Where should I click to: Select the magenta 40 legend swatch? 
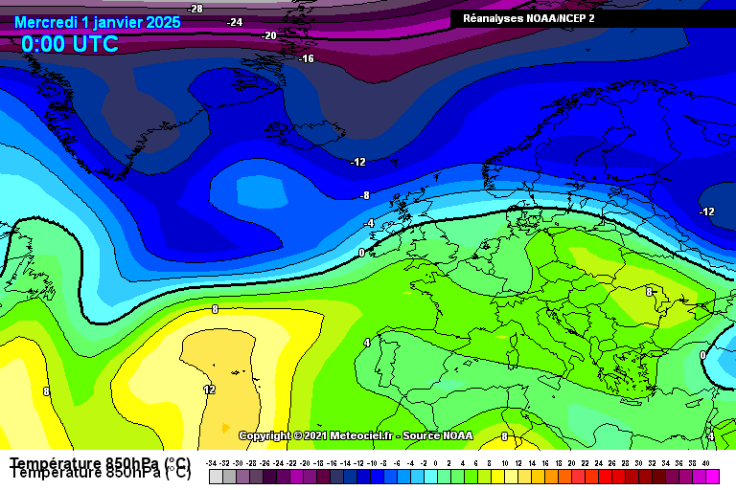pyautogui.click(x=712, y=476)
